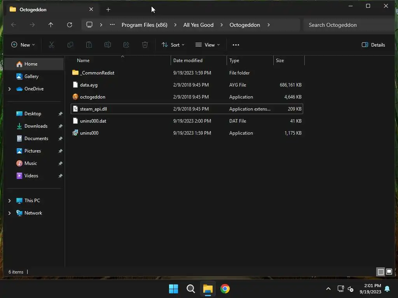Expand chevron after All Yes Good
The height and width of the screenshot is (298, 398).
pos(222,25)
